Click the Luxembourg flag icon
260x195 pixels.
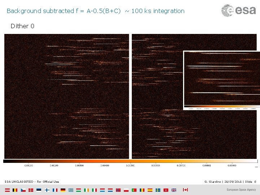click(x=102, y=190)
